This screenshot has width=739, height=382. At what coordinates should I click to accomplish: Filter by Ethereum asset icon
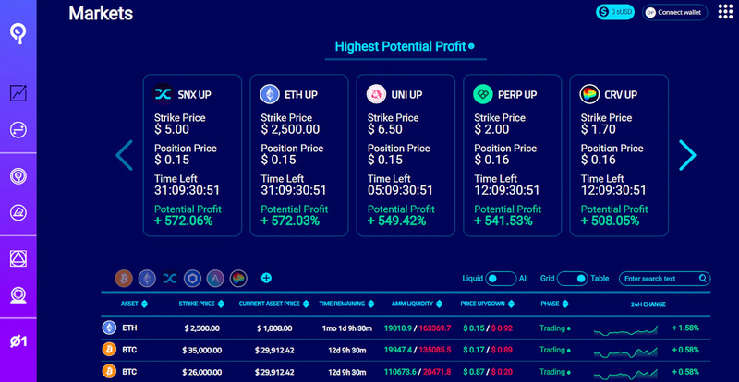coord(147,279)
